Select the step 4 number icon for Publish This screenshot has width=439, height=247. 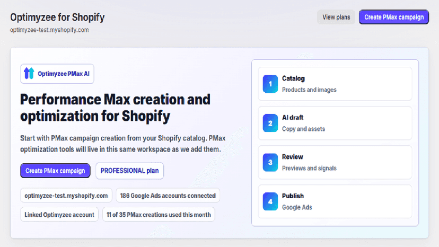click(x=270, y=201)
